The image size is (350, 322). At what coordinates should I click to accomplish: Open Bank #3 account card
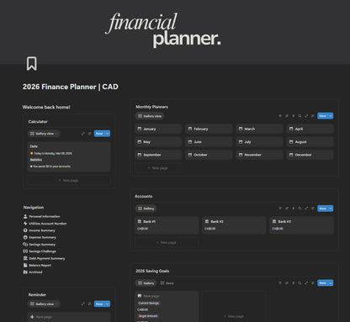pyautogui.click(x=301, y=224)
